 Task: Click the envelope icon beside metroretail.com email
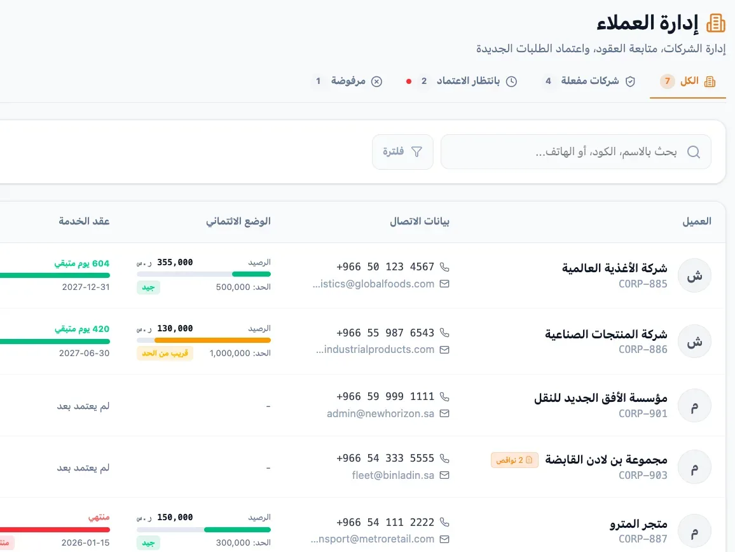point(444,539)
